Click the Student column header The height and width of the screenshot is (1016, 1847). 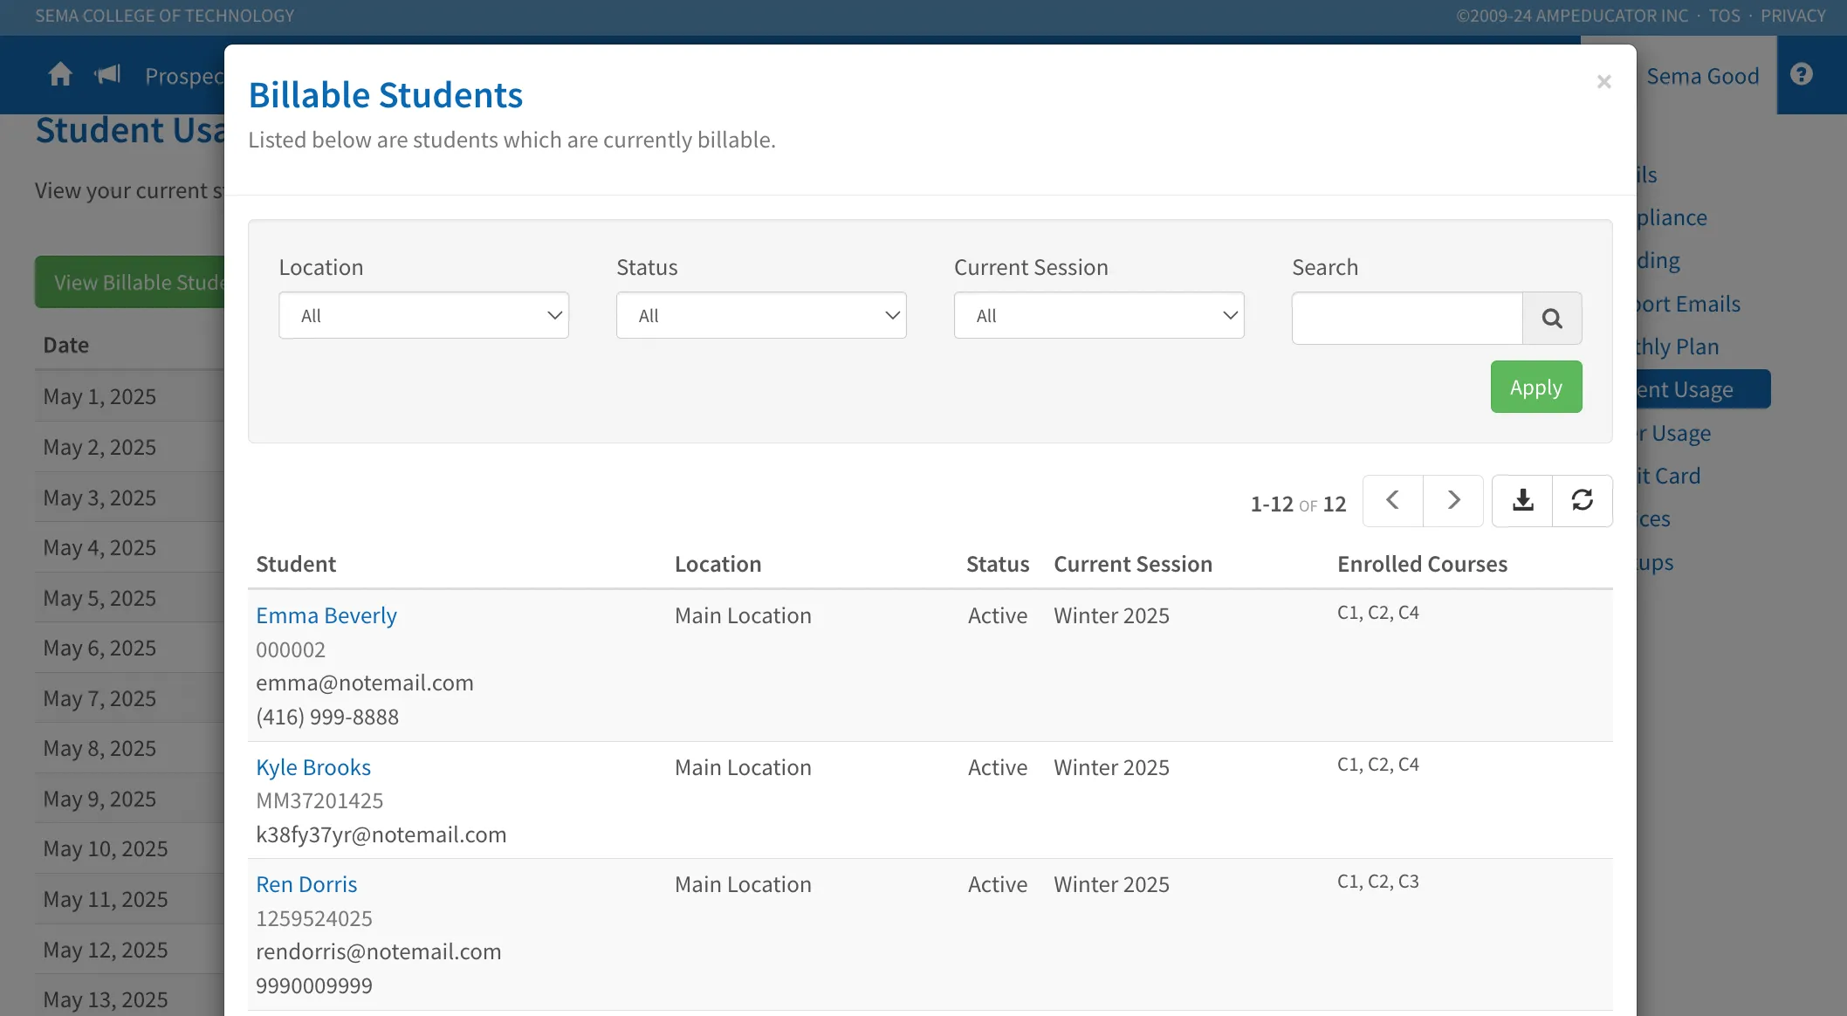pyautogui.click(x=296, y=564)
